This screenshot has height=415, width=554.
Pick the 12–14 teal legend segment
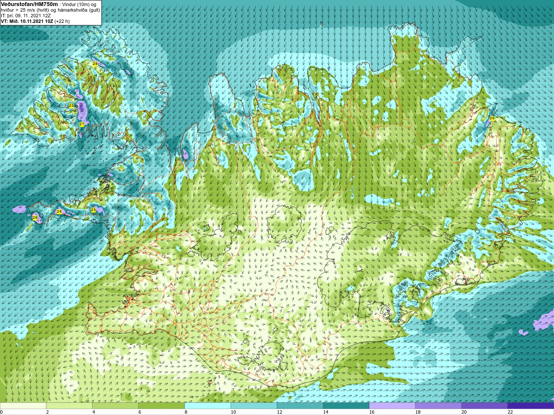300,406
